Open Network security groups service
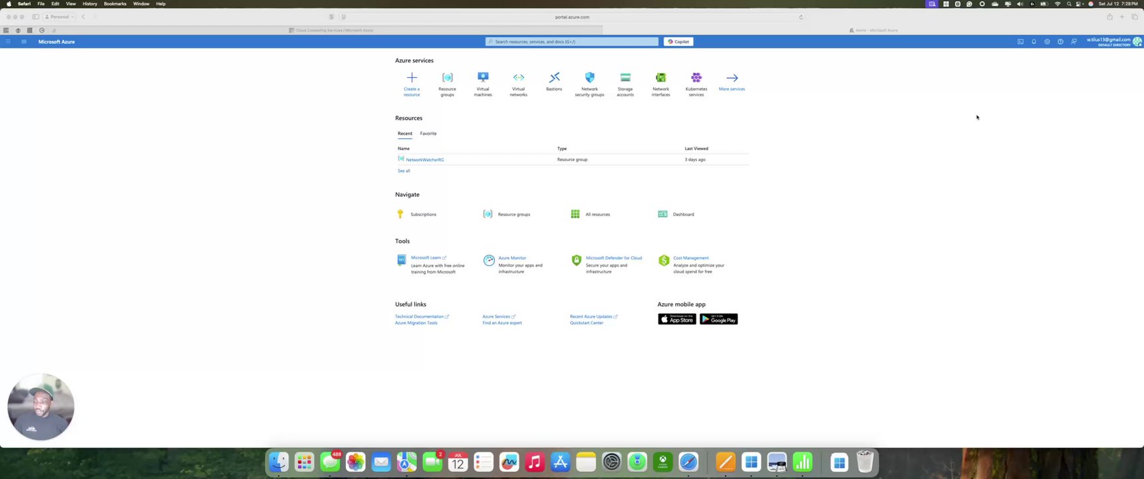 pos(590,84)
